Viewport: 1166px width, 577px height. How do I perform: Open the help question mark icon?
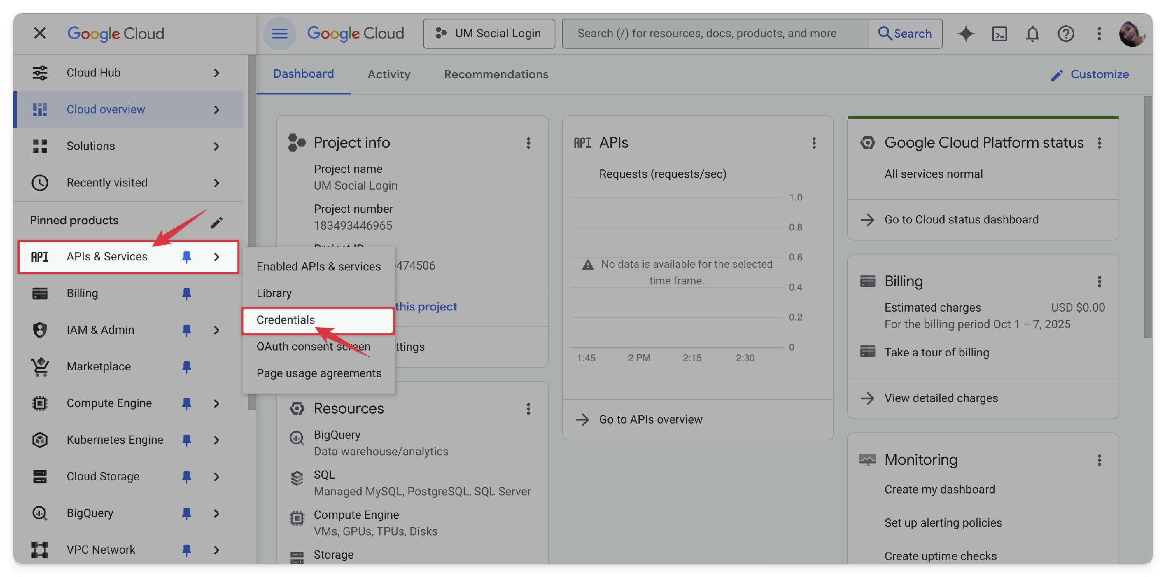pos(1065,33)
